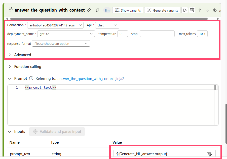Viewport: 227px width, 159px height.
Task: Click the page's vertical scrollbar on the right edge
Action: click(226, 124)
